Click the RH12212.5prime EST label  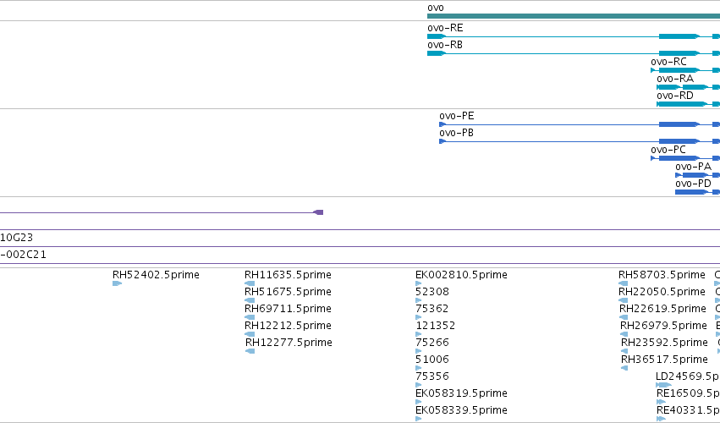[x=288, y=326]
